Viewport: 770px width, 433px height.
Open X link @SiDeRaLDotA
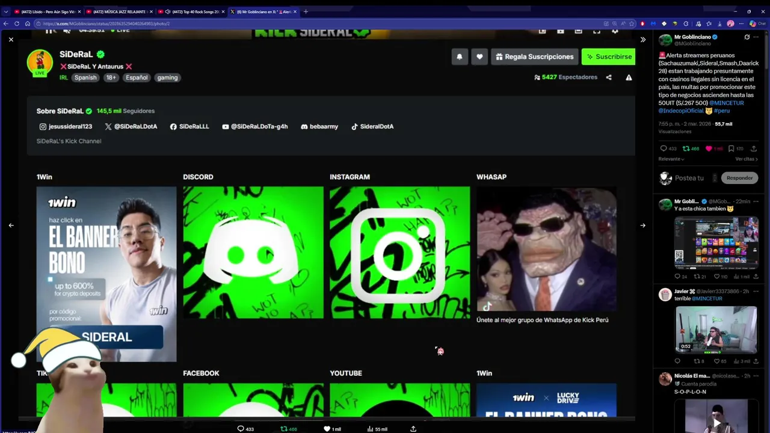click(x=131, y=127)
